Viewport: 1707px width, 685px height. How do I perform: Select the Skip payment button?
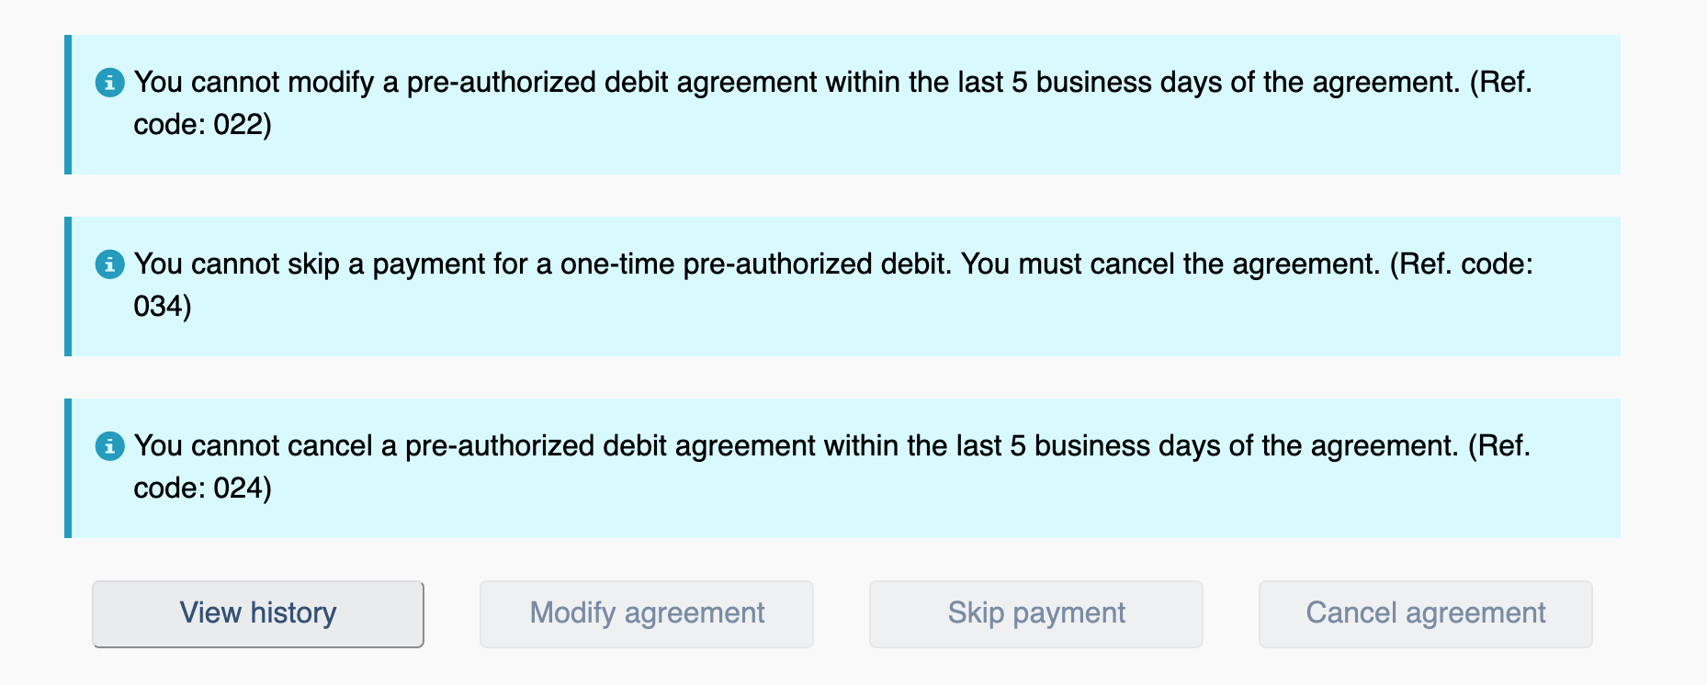(x=1035, y=613)
